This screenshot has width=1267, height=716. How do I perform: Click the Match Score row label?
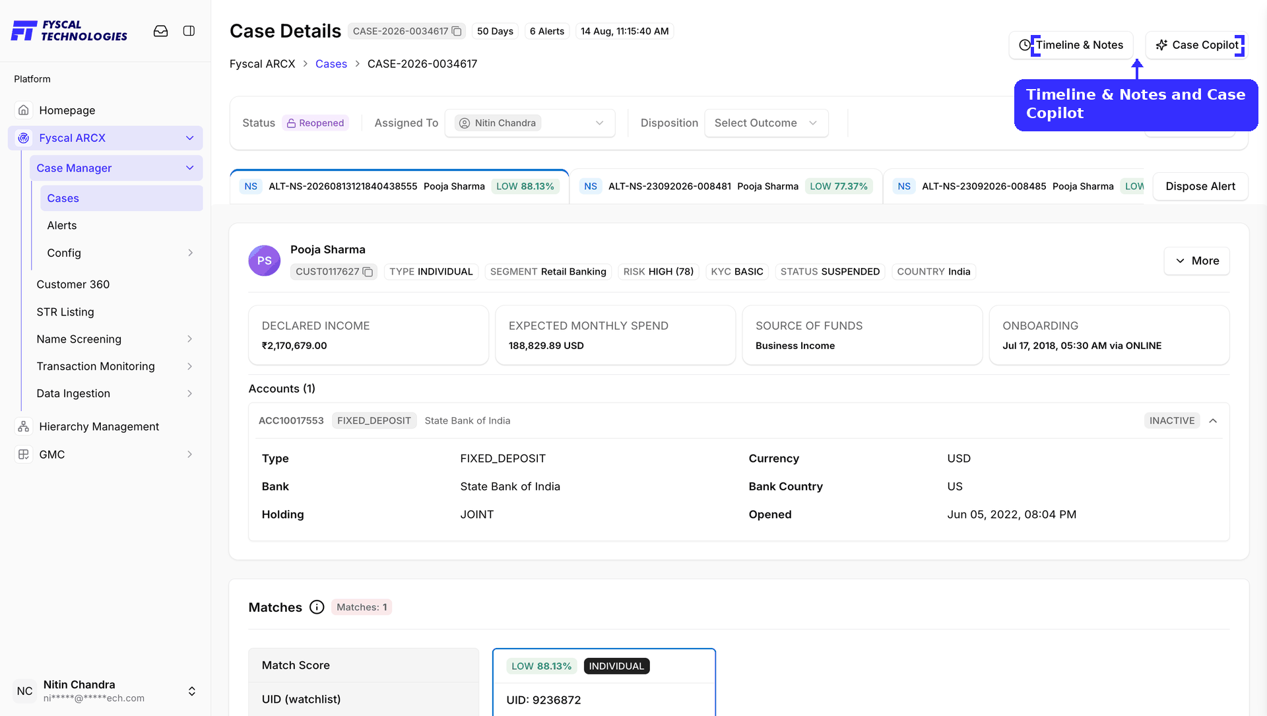click(296, 665)
